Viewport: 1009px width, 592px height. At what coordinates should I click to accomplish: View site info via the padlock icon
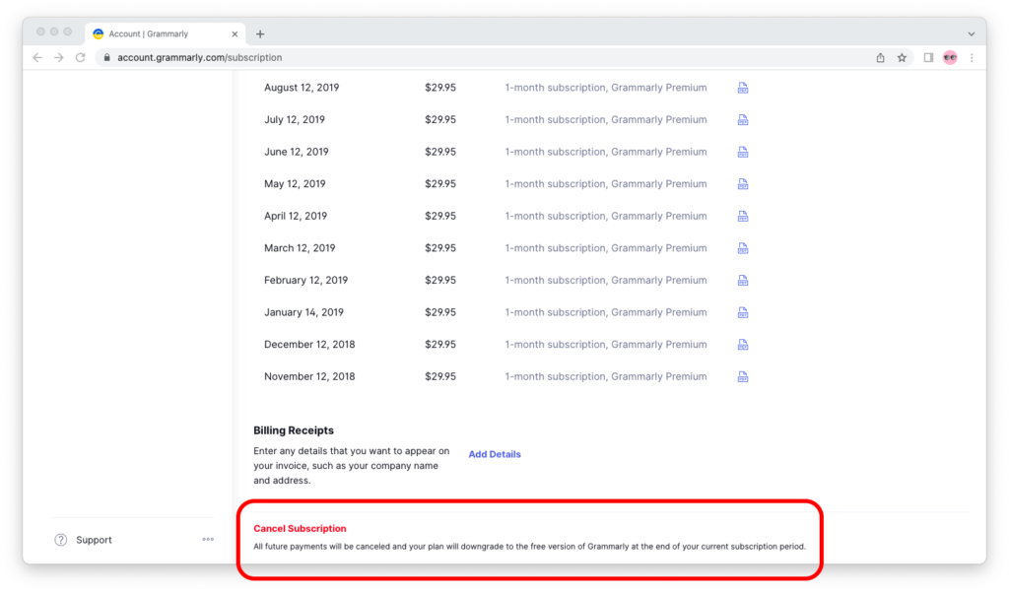[x=106, y=57]
